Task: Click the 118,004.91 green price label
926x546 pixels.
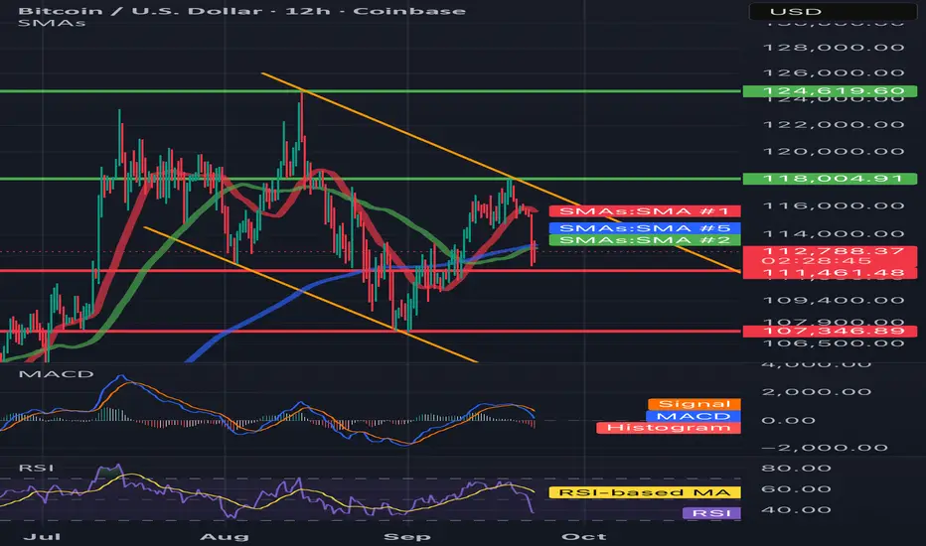Action: point(830,179)
